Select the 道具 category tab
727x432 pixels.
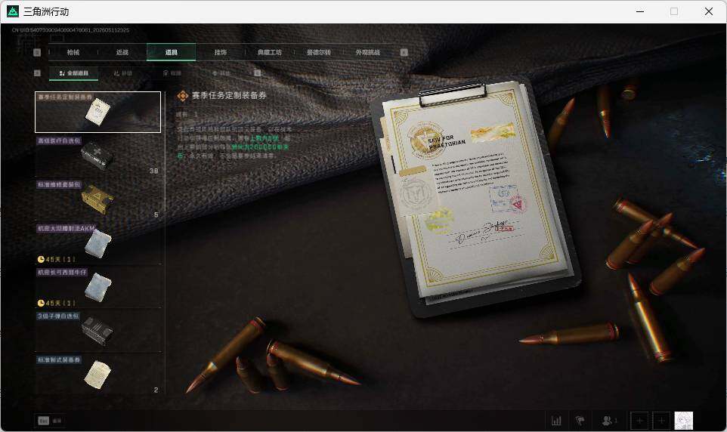pos(171,52)
